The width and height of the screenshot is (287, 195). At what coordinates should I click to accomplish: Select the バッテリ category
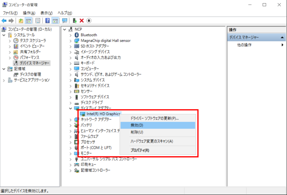tap(86, 125)
